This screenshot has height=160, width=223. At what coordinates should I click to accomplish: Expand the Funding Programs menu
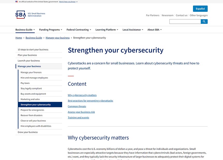(x=50, y=30)
